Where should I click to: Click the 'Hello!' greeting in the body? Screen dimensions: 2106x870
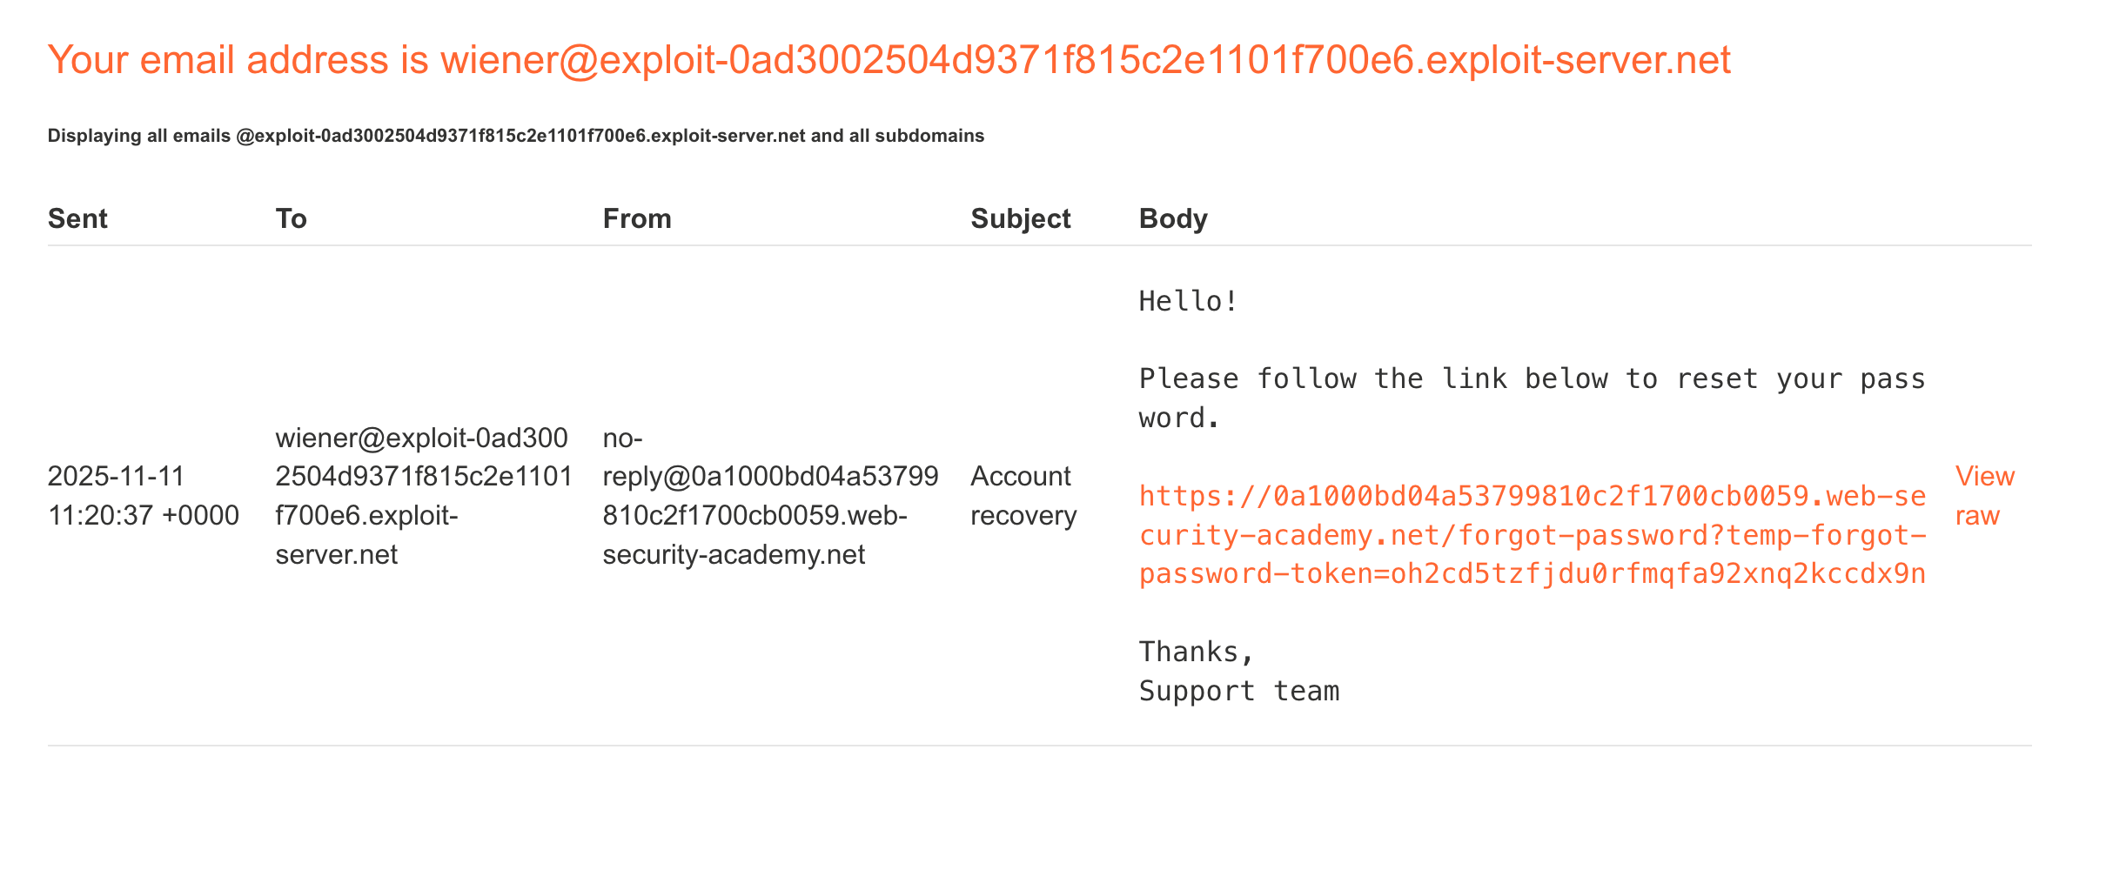[x=1188, y=302]
